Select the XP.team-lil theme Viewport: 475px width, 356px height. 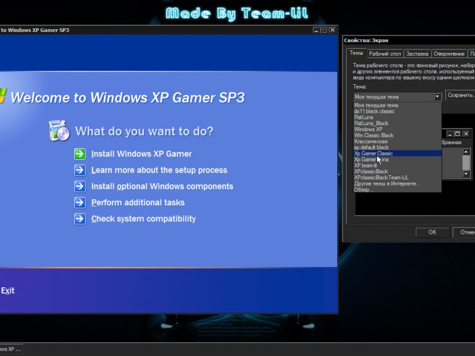(397, 166)
